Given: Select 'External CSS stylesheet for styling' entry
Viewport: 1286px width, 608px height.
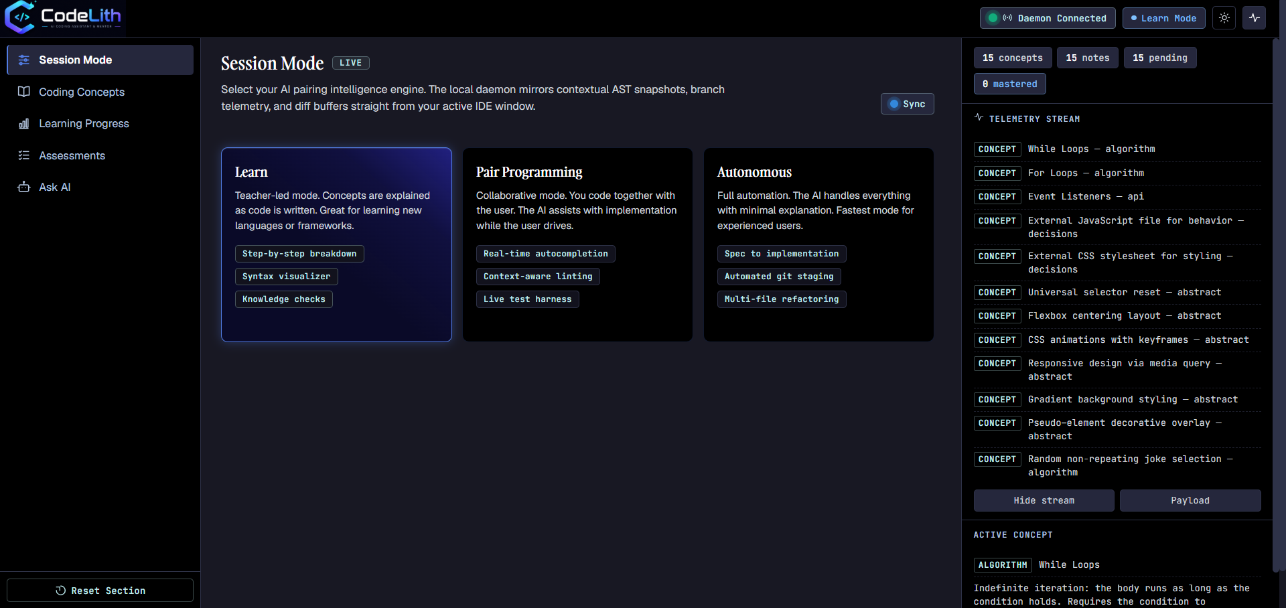Looking at the screenshot, I should click(x=1117, y=262).
